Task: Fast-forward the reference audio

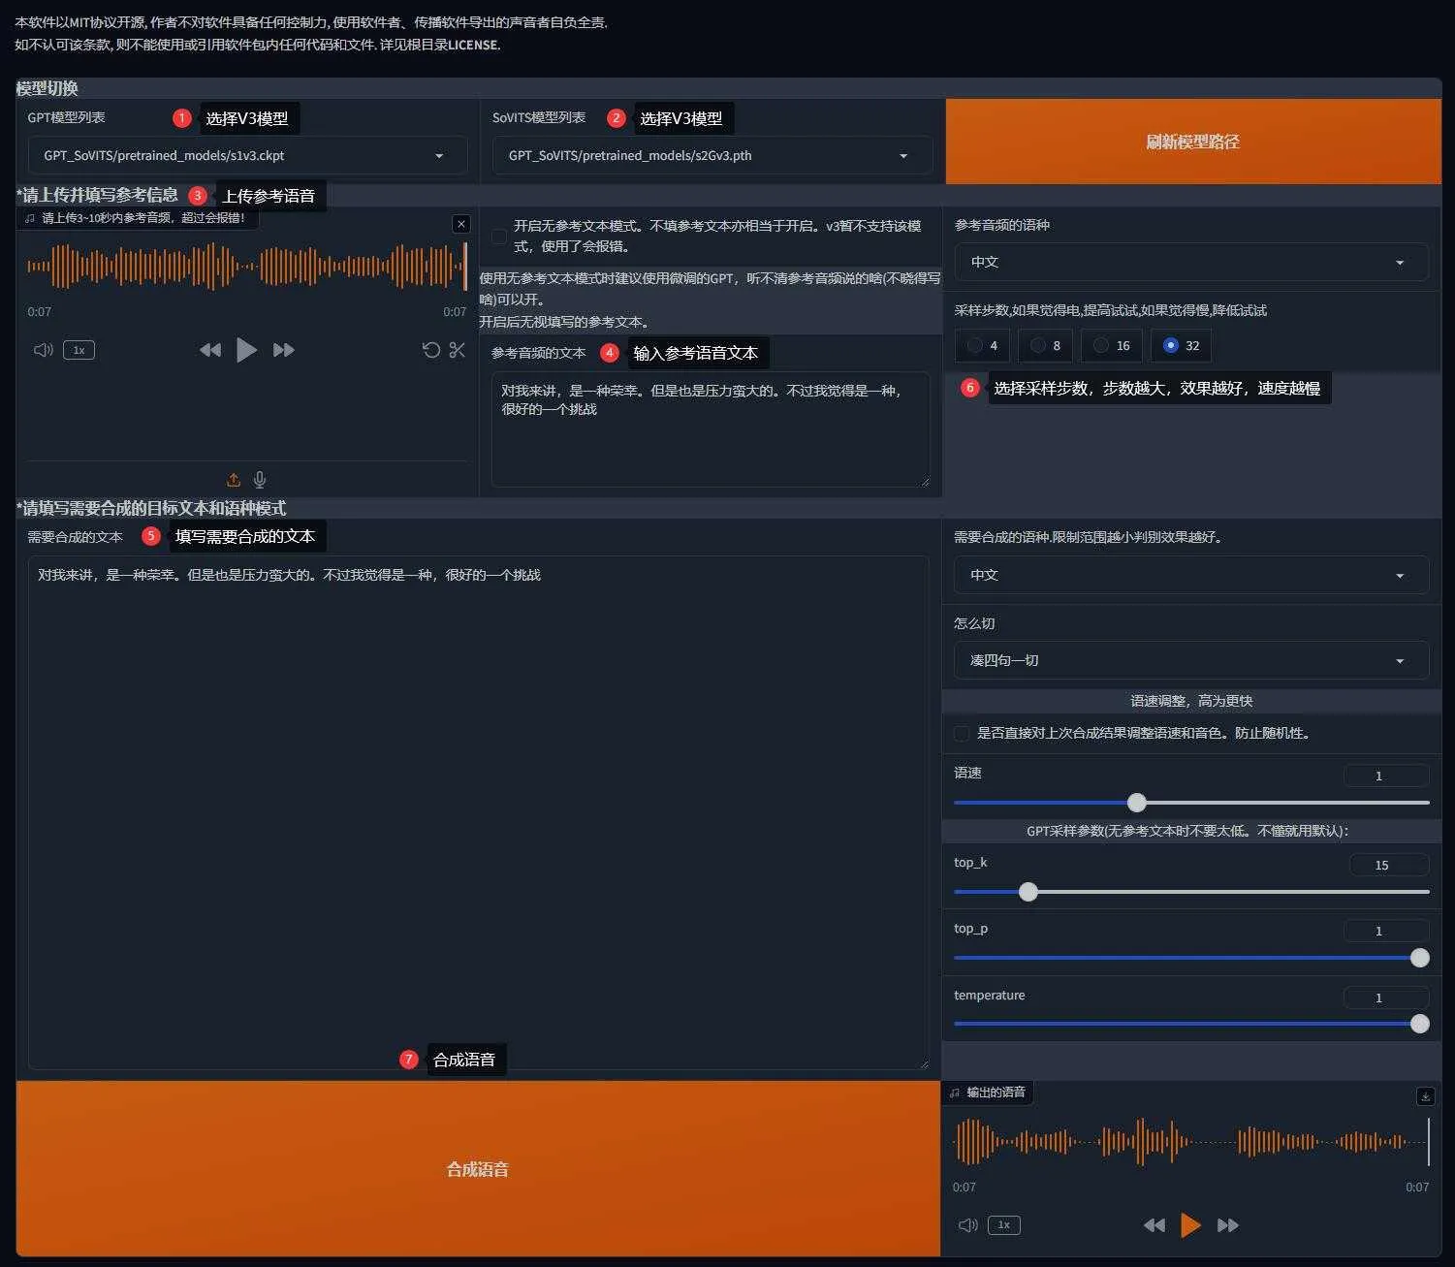Action: 284,350
